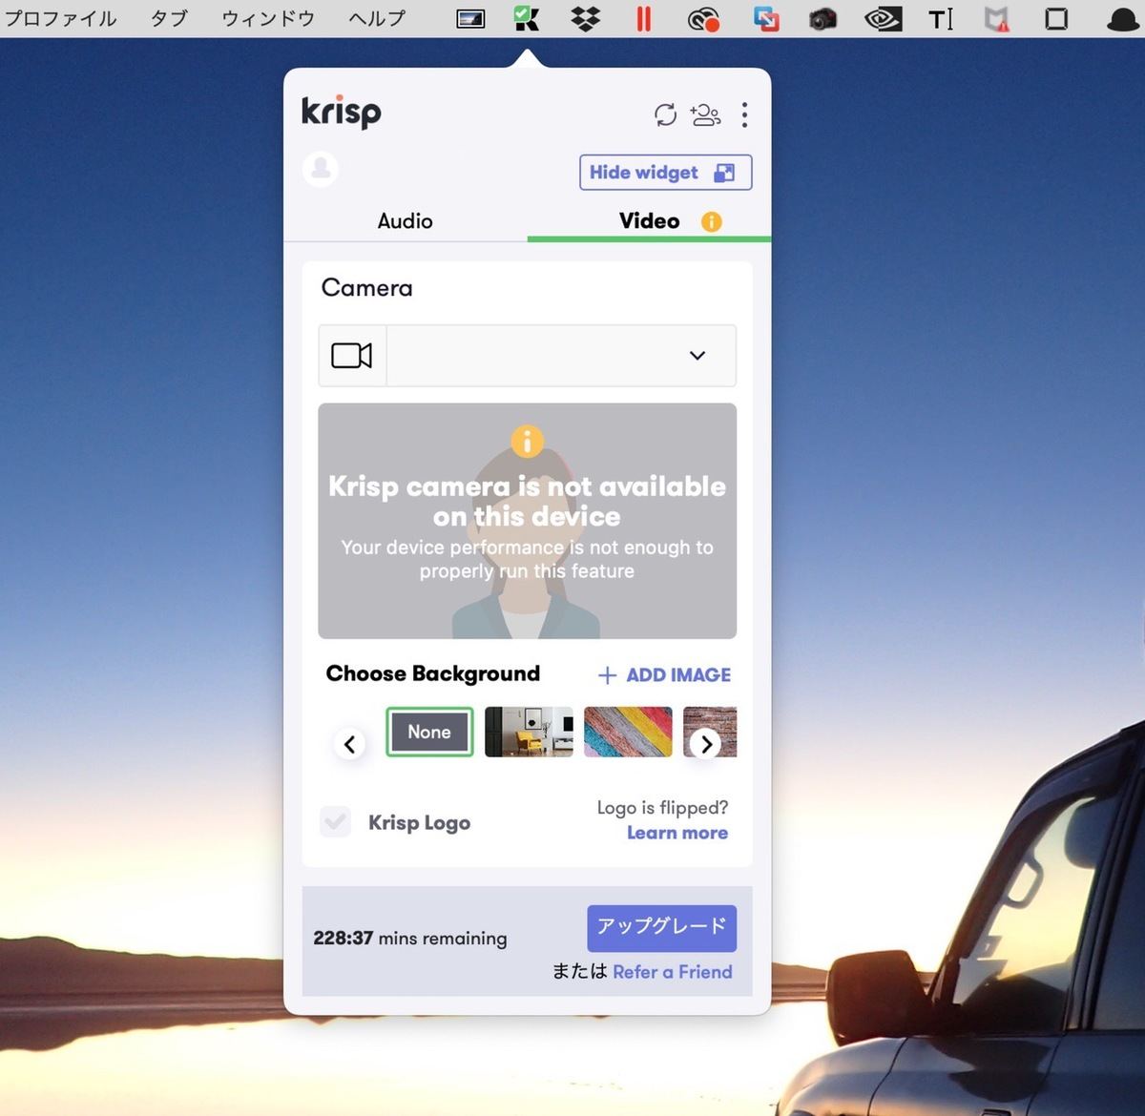Click the 228:37 mins remaining text
The image size is (1145, 1116).
click(x=410, y=939)
